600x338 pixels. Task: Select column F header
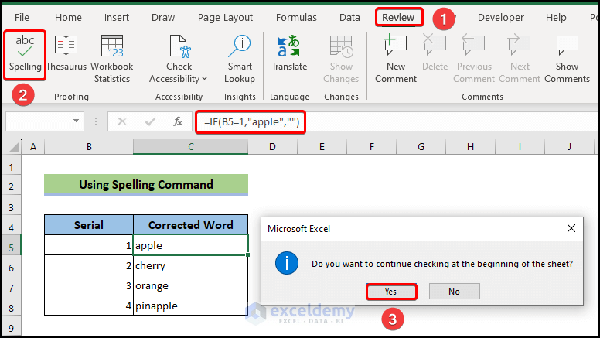pos(372,147)
